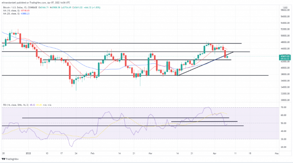Click the Apr marker on time axis
Viewport: 293px width, 163px height.
215,154
